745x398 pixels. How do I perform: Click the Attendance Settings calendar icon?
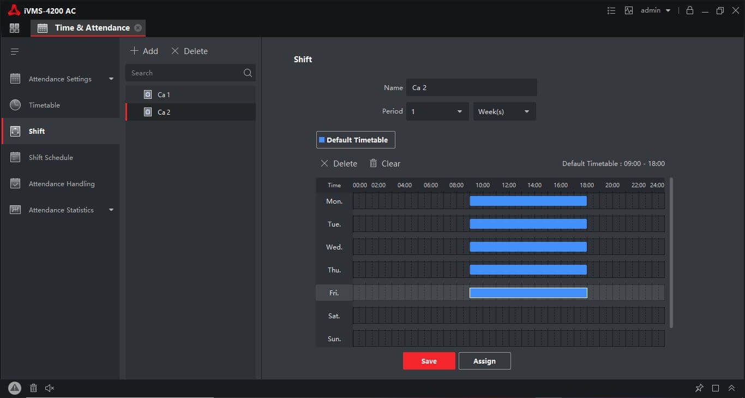tap(15, 79)
